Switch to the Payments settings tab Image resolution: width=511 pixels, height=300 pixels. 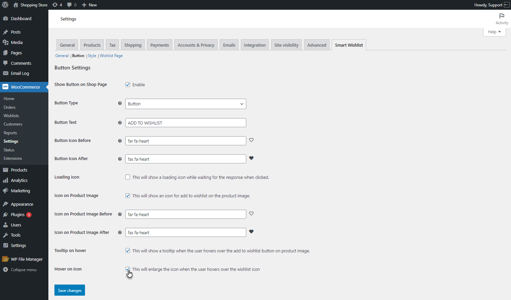[x=160, y=45]
